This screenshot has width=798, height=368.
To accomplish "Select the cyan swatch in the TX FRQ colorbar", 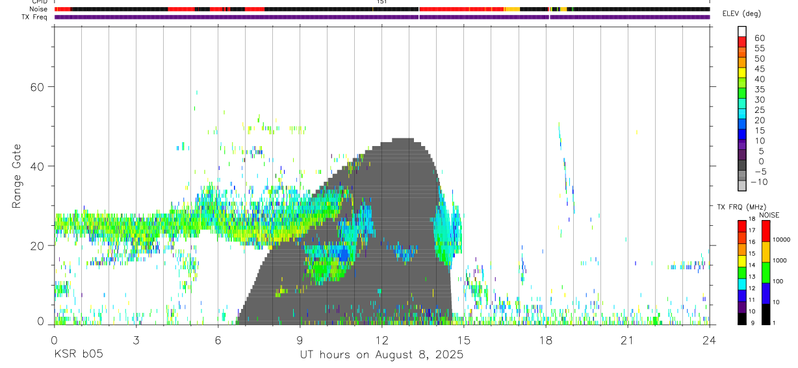I will tap(742, 284).
